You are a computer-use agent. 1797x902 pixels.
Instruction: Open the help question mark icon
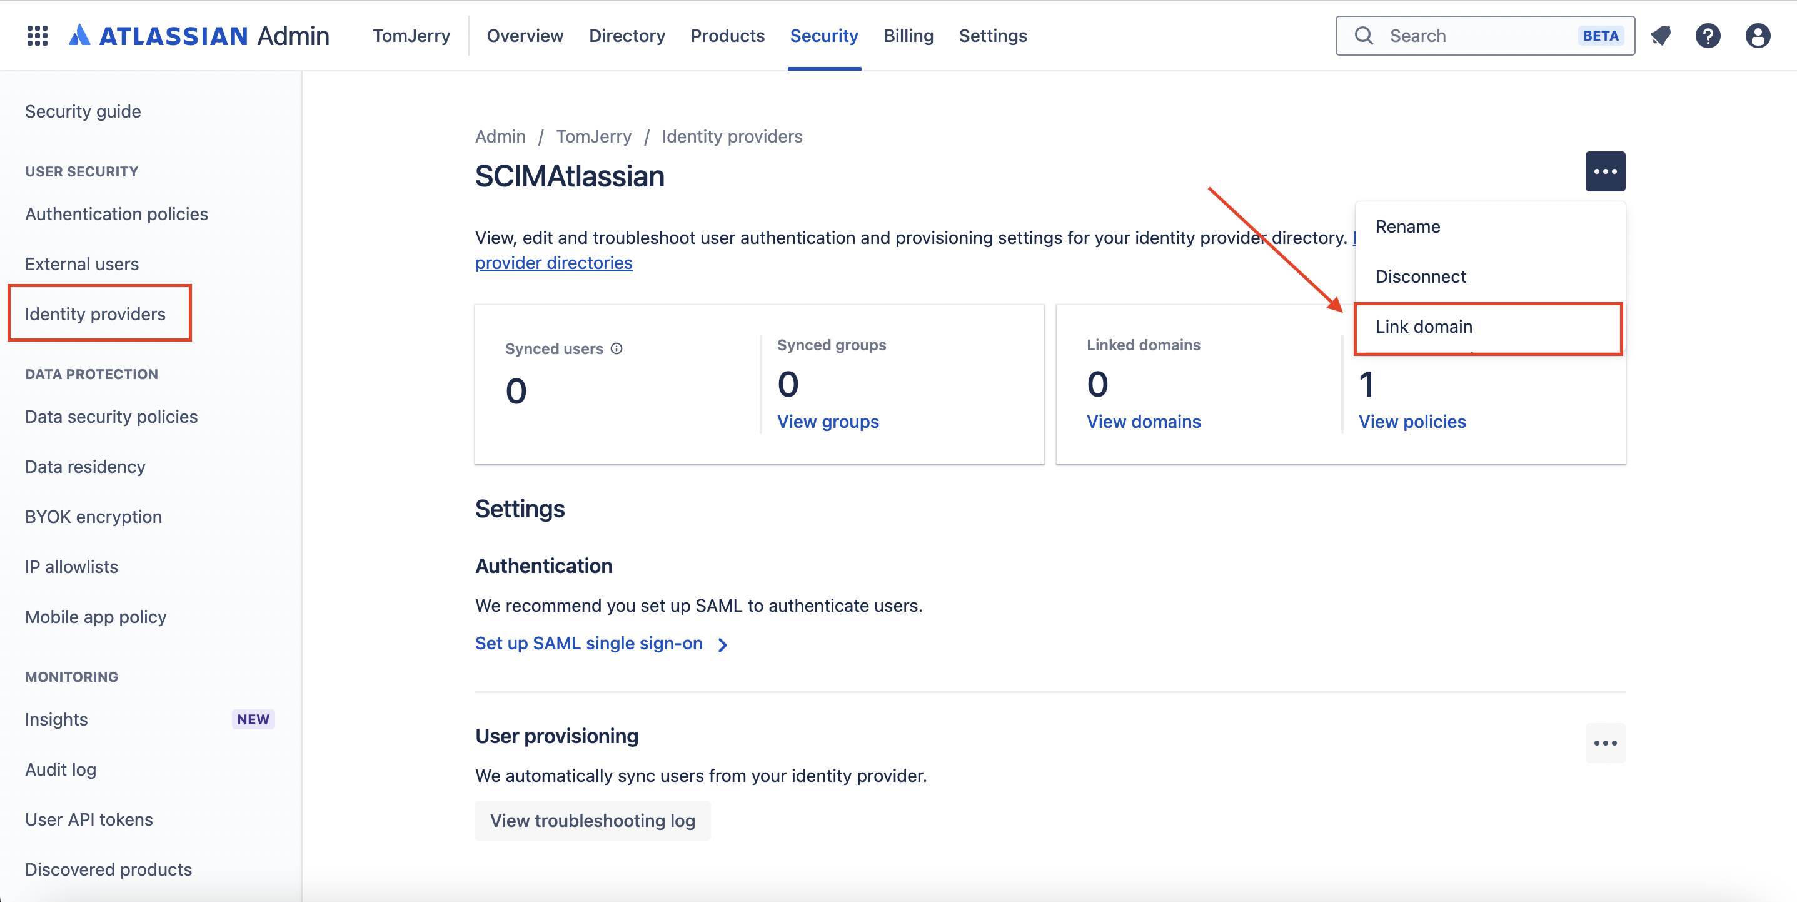(x=1708, y=36)
